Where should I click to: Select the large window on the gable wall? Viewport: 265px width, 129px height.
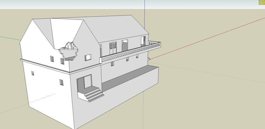click(88, 57)
